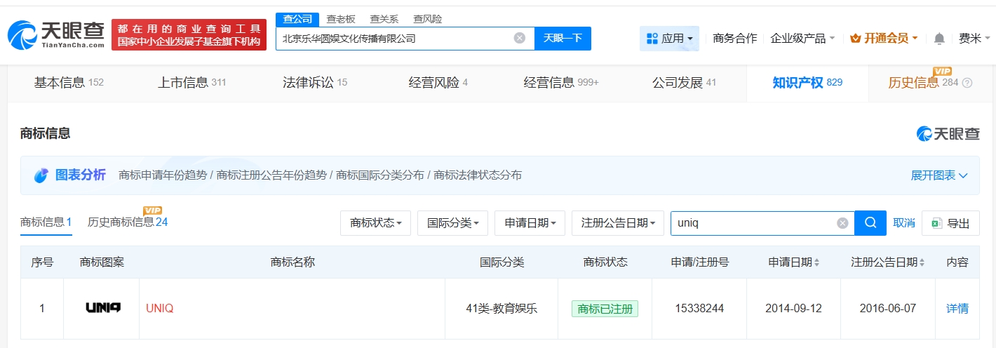
Task: Clear the company search box text
Action: [x=519, y=39]
